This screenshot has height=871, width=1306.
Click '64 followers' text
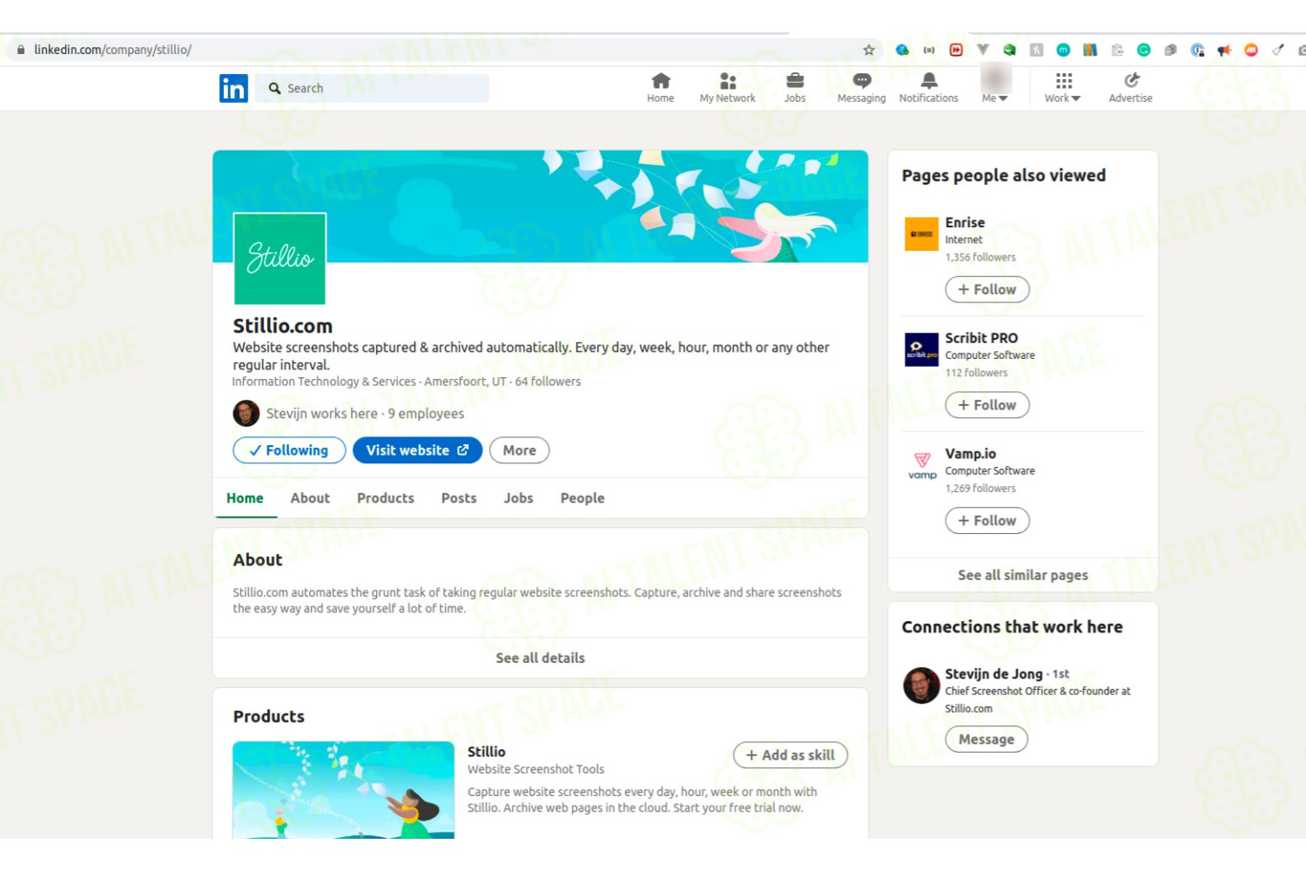point(548,381)
